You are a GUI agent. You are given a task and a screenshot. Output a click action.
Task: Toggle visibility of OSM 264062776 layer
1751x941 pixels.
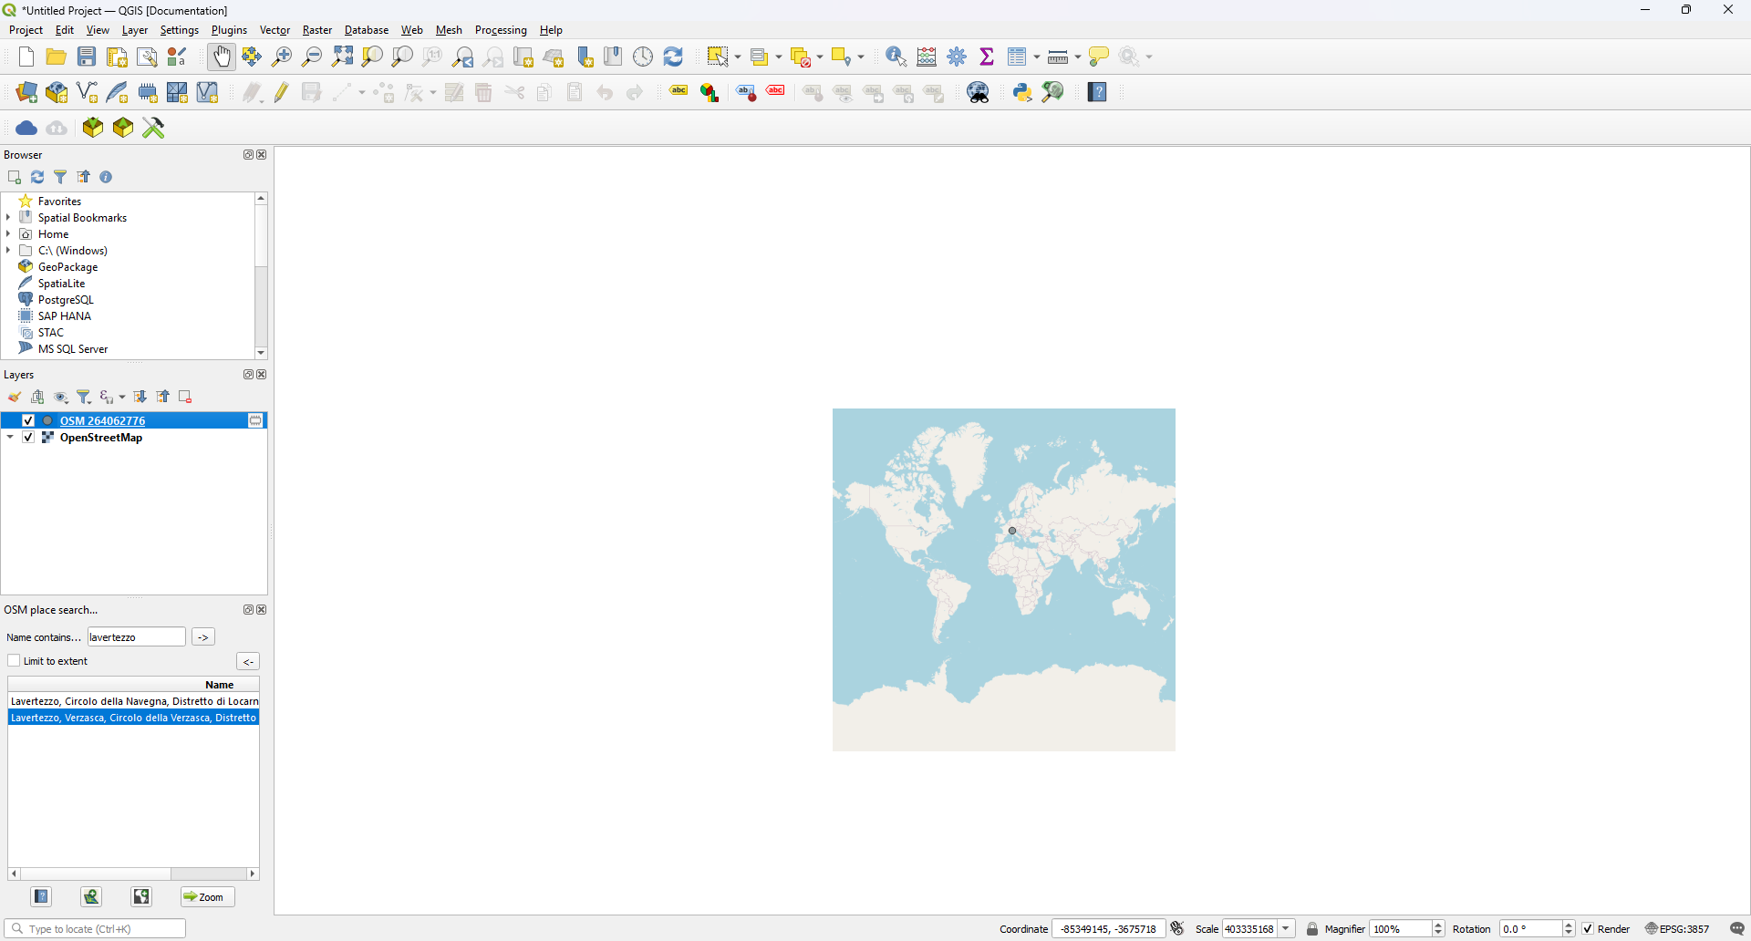[x=28, y=420]
